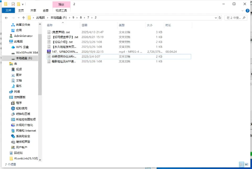Open help with the blue question mark icon
This screenshot has height=169, width=252.
pyautogui.click(x=248, y=11)
